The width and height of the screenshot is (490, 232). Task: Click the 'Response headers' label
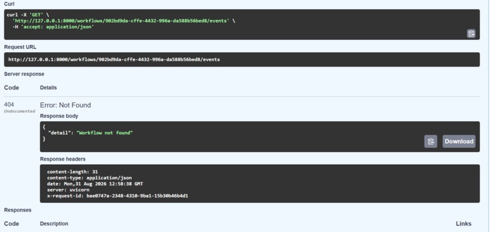[x=63, y=159]
